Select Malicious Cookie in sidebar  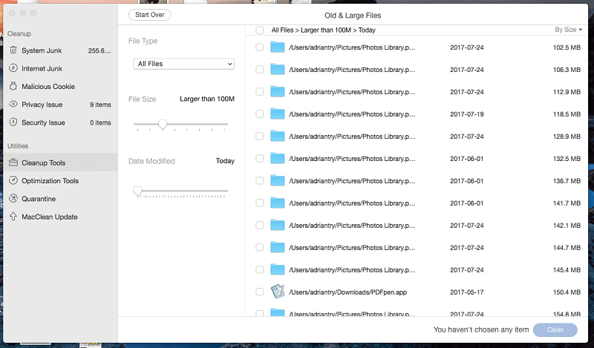click(60, 86)
